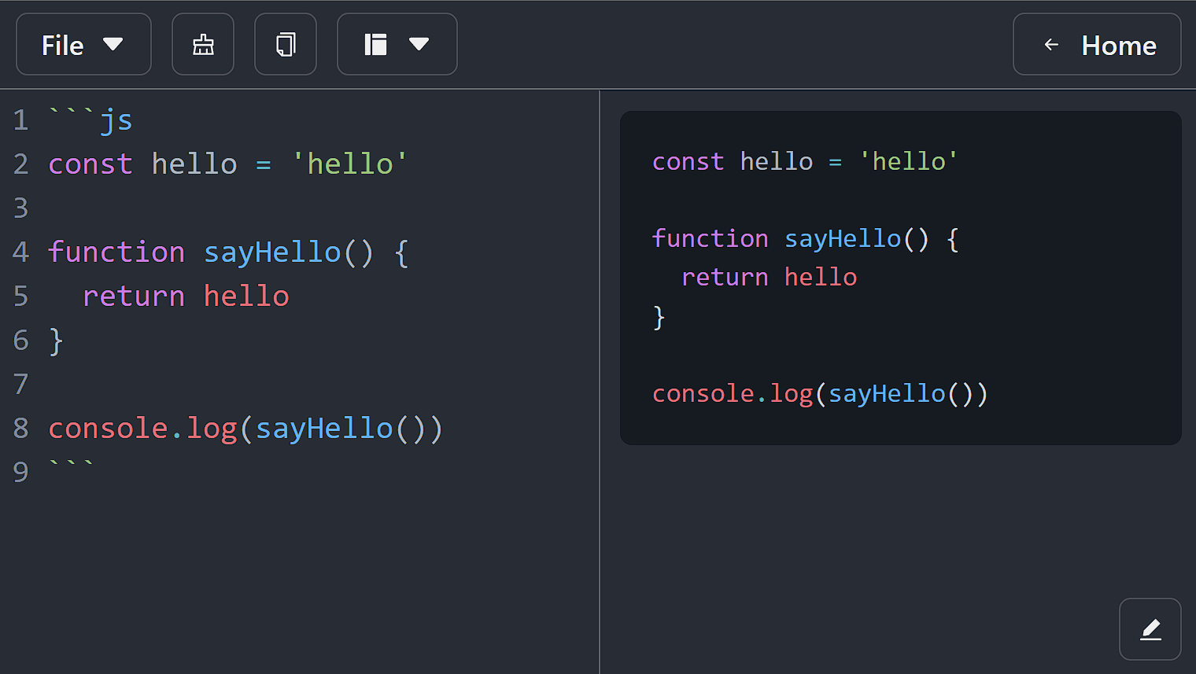Click 'return hello' in preview code block
Screen dimensions: 1196x674
tap(770, 277)
